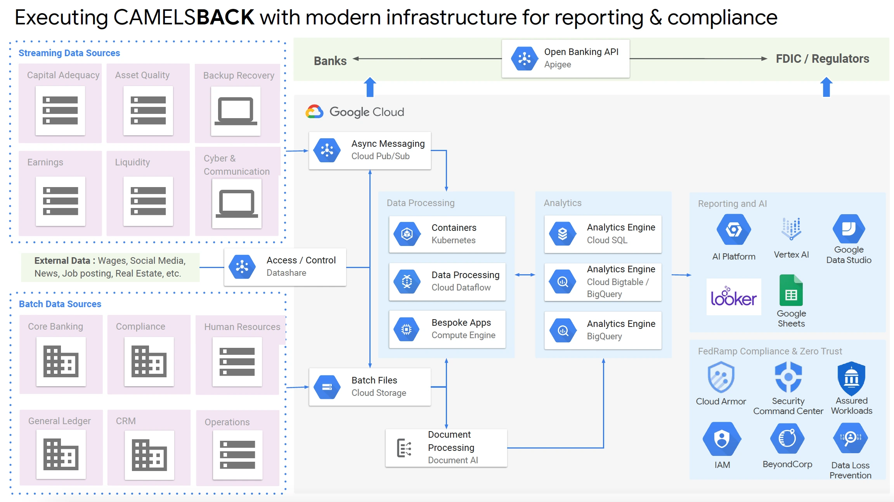This screenshot has width=894, height=502.
Task: Click the Compliance building icon
Action: pos(149,362)
